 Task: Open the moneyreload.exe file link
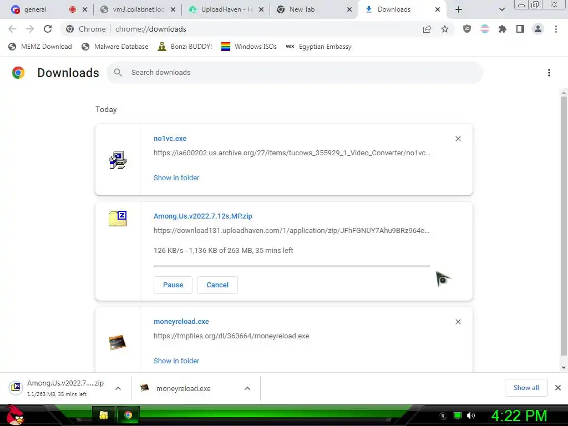[181, 321]
